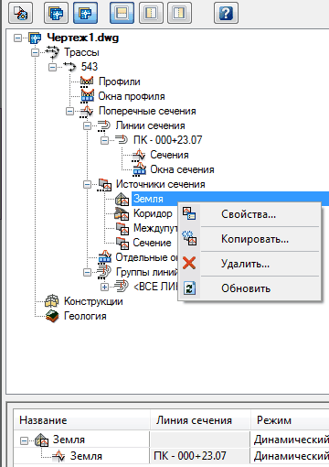Click the first toolbar icon with the gear
Viewport: 329px width, 467px height.
click(x=21, y=13)
